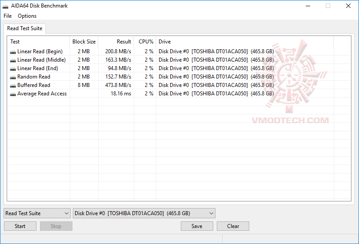This screenshot has height=244, width=359.
Task: Save the benchmark results
Action: (x=197, y=226)
